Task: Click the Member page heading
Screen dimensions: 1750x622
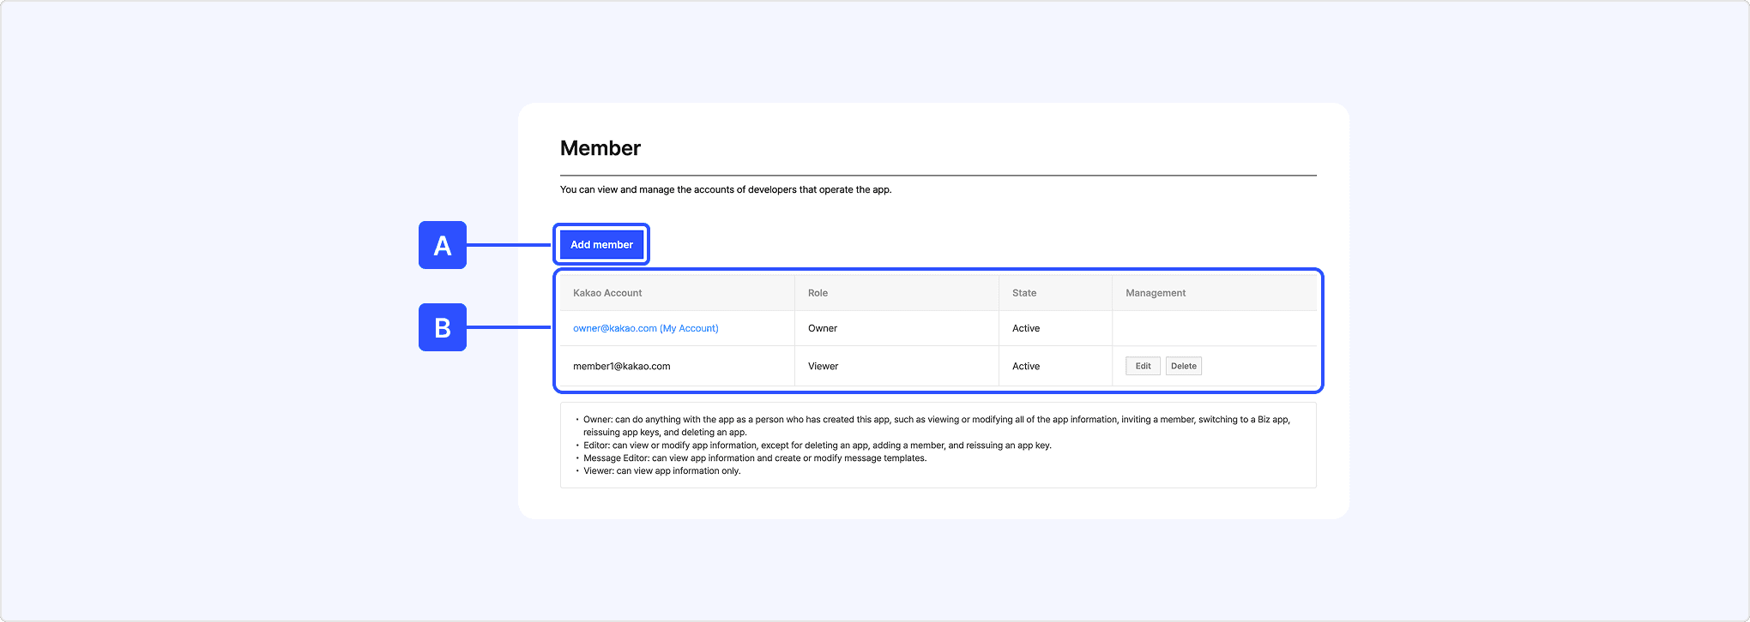Action: click(x=600, y=148)
